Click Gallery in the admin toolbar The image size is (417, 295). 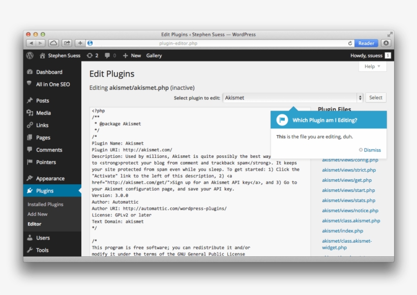point(154,55)
